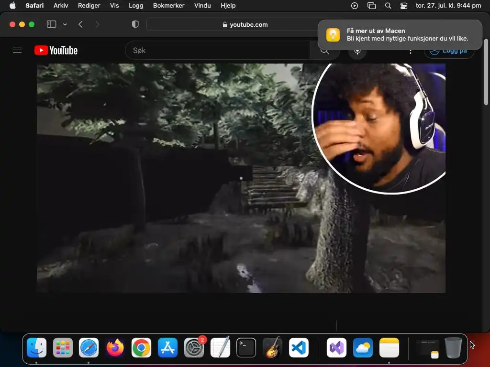The height and width of the screenshot is (367, 490).
Task: Open Weather app from the dock
Action: (363, 348)
